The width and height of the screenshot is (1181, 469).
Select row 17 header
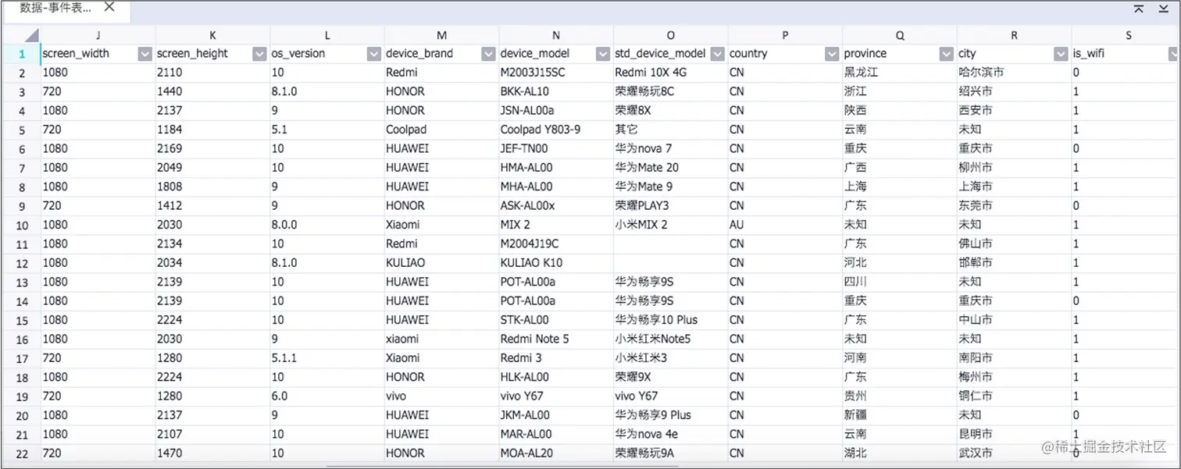click(x=21, y=358)
